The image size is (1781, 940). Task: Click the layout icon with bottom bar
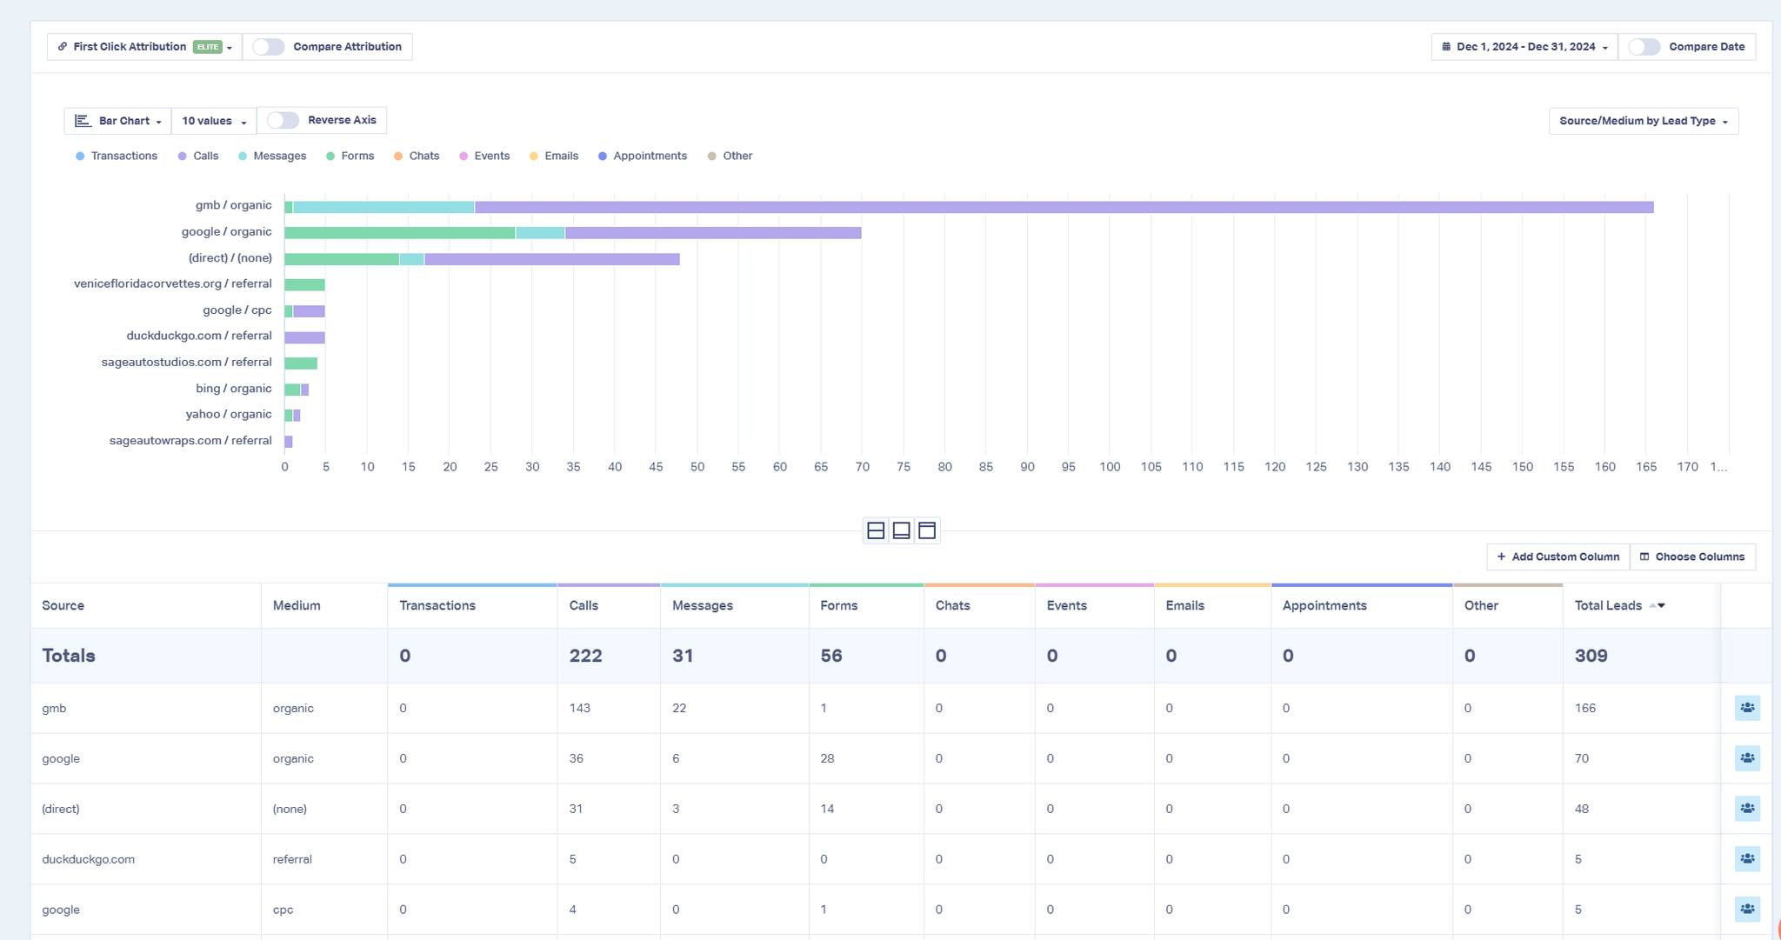[x=902, y=530]
